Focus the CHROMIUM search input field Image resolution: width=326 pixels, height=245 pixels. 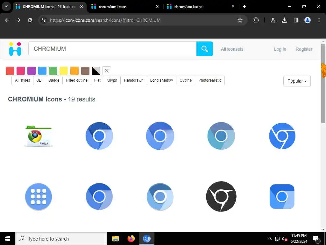(x=112, y=49)
